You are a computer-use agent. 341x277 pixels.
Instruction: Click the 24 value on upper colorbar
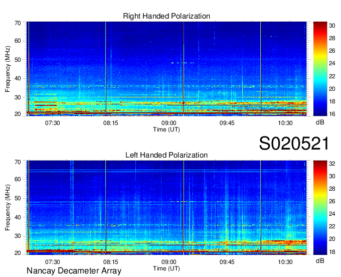332,63
